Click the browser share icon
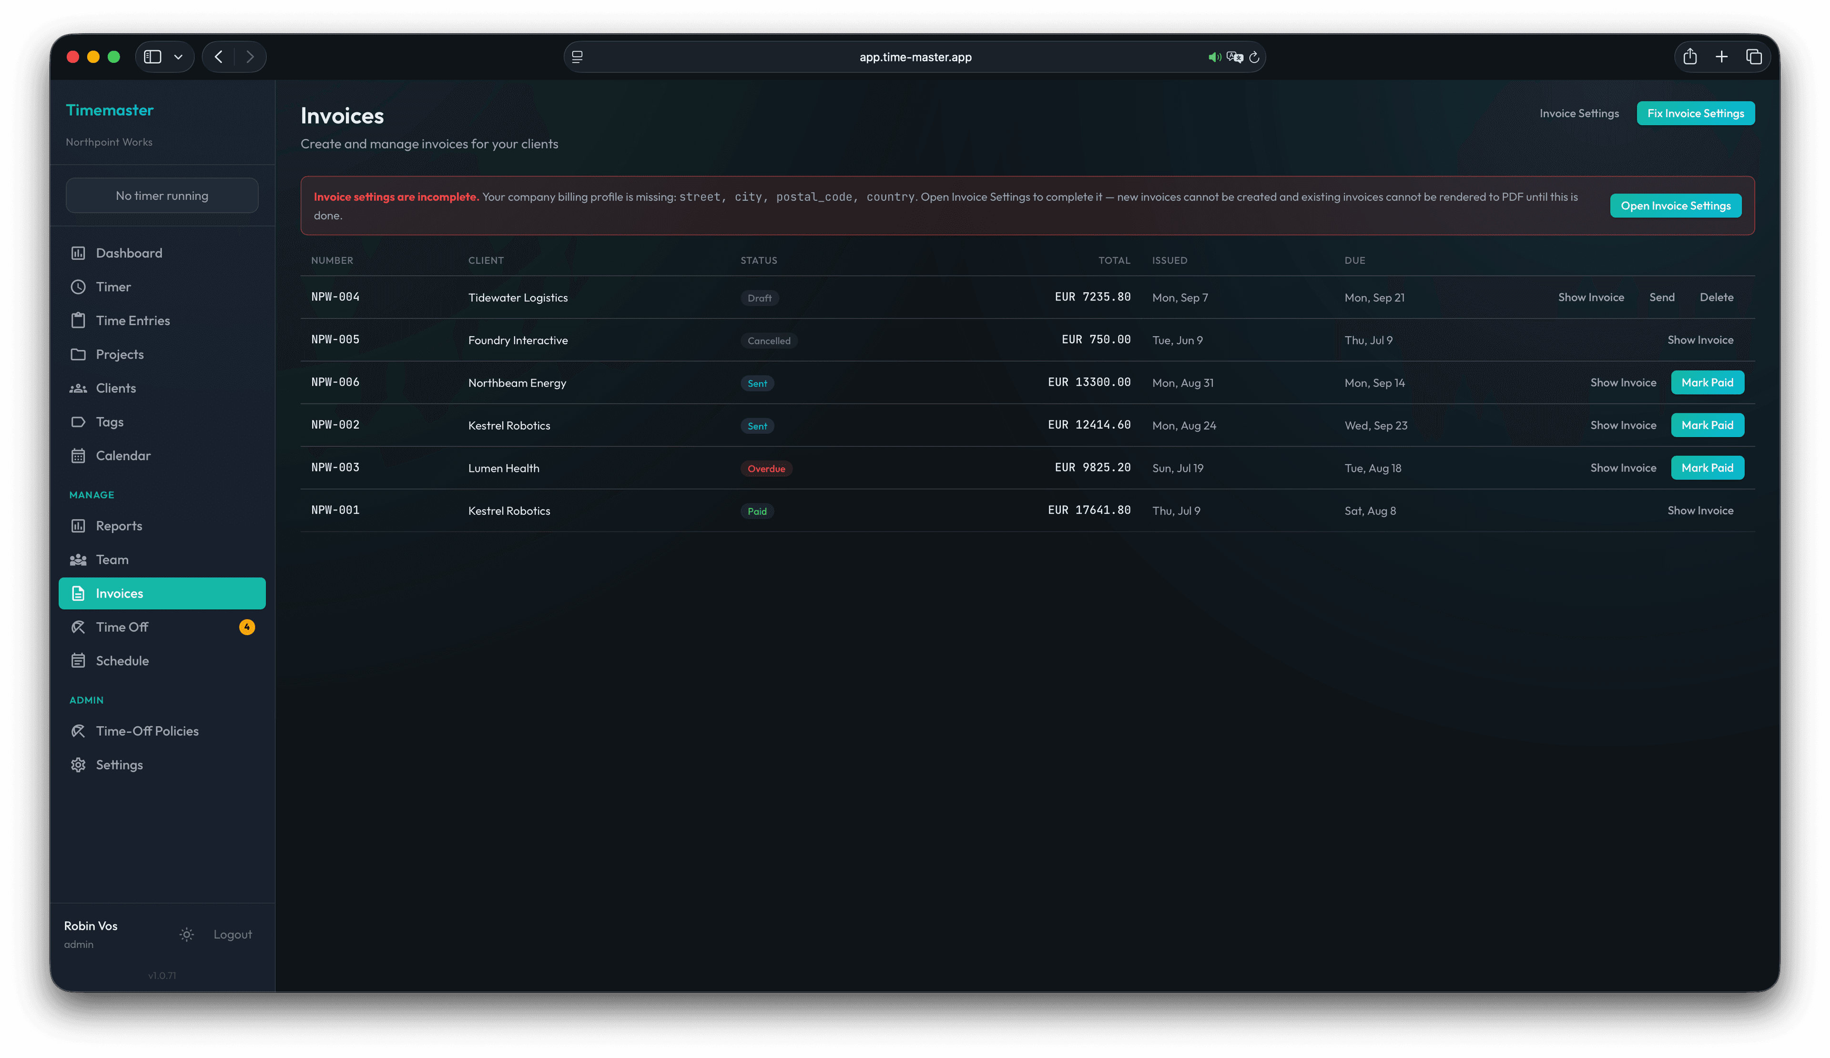The width and height of the screenshot is (1830, 1058). [1690, 57]
